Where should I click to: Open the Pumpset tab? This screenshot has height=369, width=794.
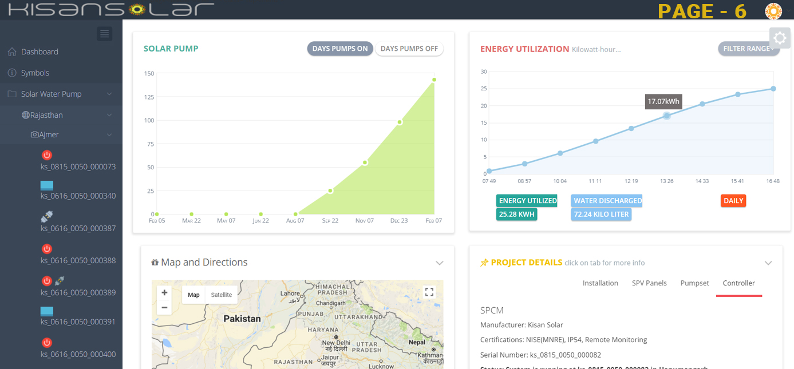[694, 283]
